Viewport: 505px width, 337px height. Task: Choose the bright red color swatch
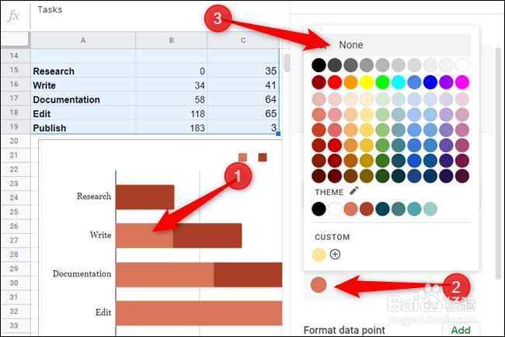[x=335, y=82]
